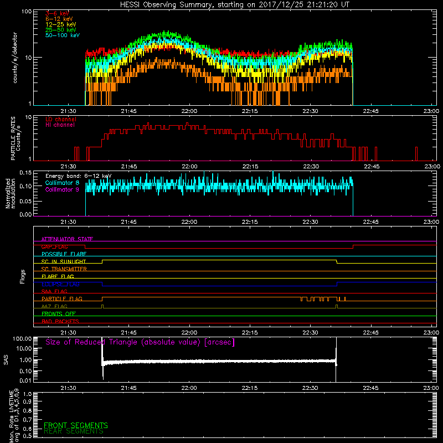Viewport: 443px width, 443px height.
Task: Click the Collimator 8 legend label
Action: click(62, 183)
